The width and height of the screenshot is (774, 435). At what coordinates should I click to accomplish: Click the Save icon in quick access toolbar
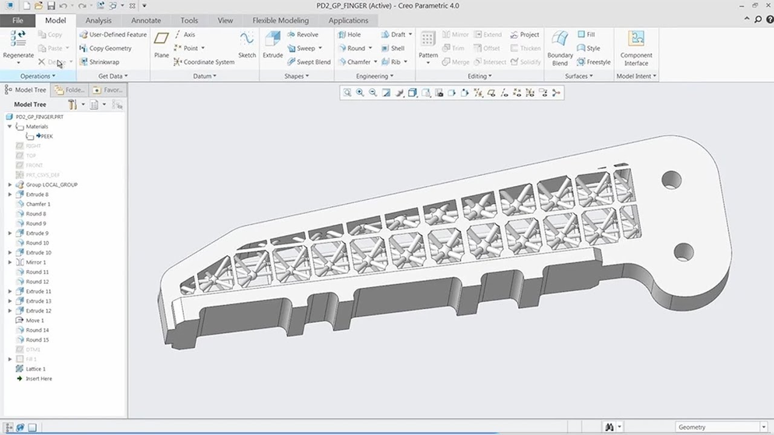pos(51,5)
